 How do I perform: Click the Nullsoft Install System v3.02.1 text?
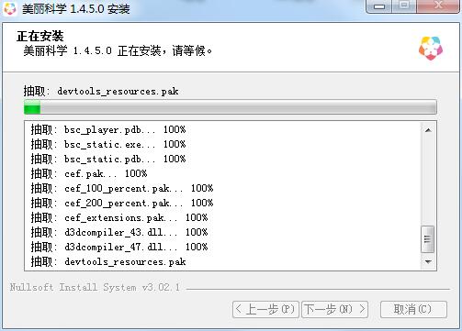tap(95, 287)
